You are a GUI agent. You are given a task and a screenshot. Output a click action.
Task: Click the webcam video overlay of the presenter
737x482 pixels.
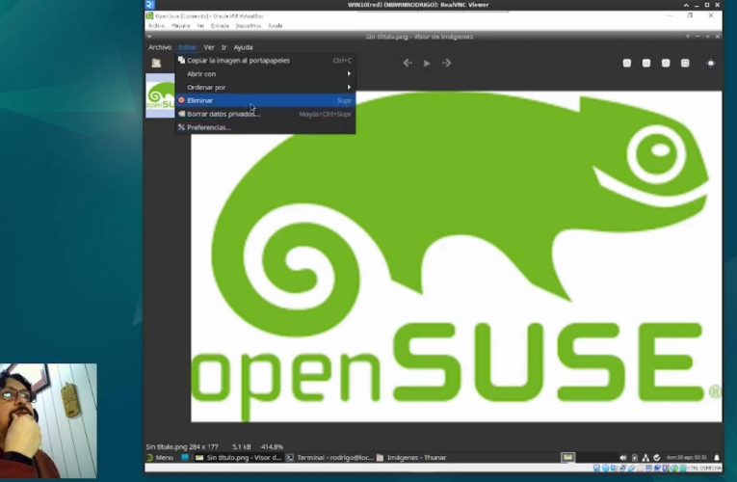[48, 421]
